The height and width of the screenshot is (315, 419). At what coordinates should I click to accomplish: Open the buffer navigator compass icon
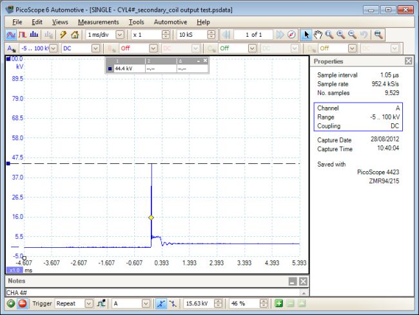291,35
